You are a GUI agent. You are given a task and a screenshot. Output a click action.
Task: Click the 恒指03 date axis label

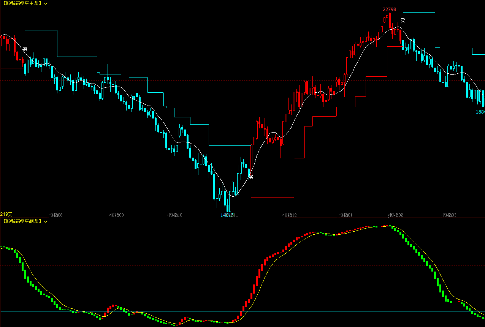pyautogui.click(x=450, y=215)
